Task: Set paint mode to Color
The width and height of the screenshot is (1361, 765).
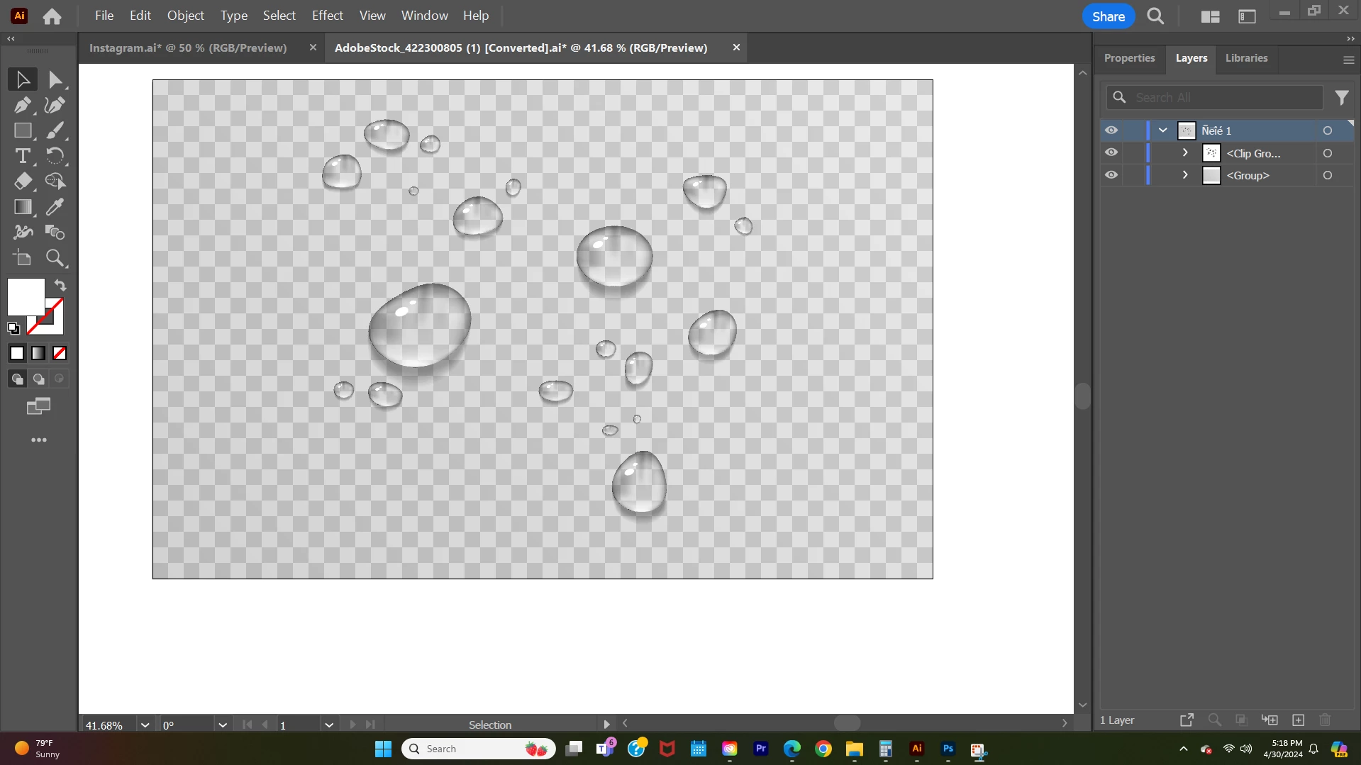Action: 17,353
